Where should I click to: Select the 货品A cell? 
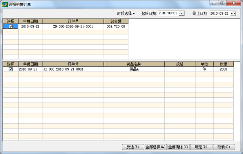[134, 69]
